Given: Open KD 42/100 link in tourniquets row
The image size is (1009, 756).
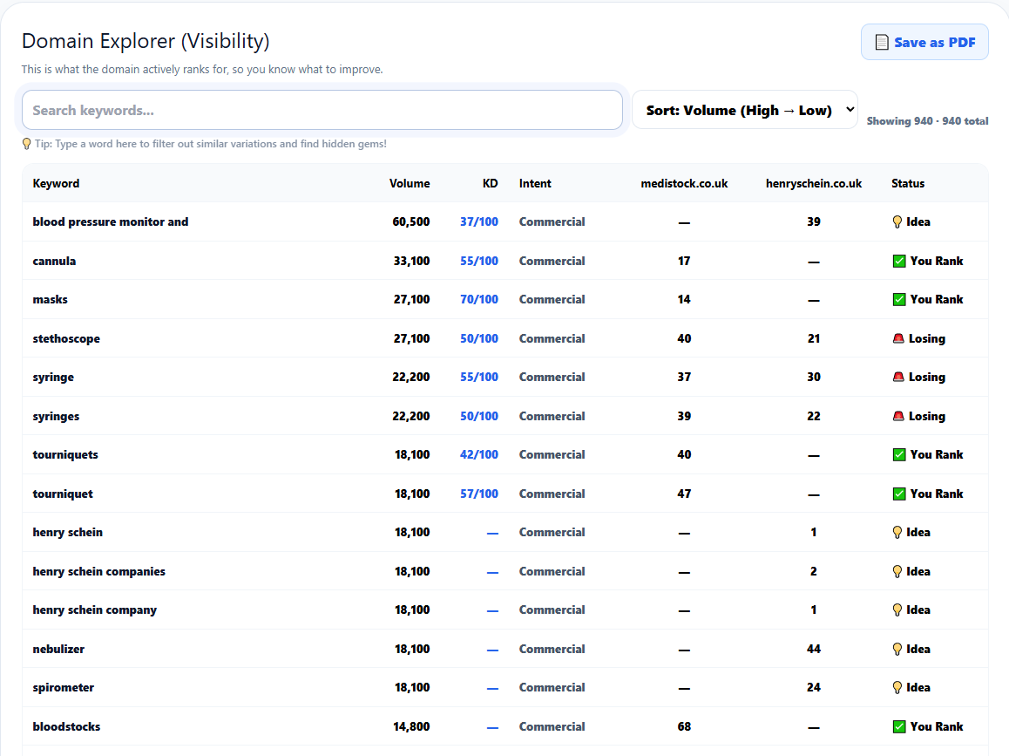Looking at the screenshot, I should 478,454.
